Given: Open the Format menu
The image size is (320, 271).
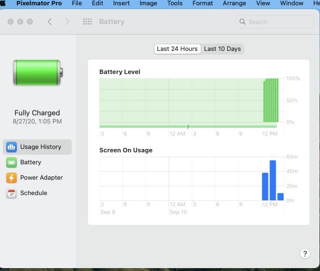Looking at the screenshot, I should pos(203,3).
